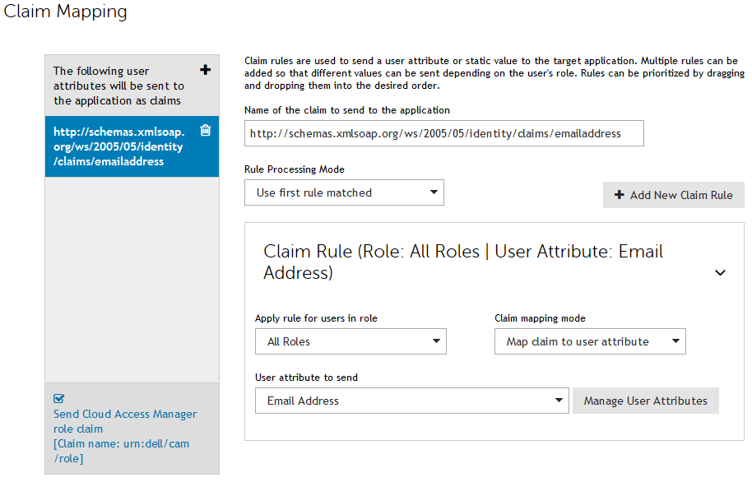Toggle Send Cloud Access Manager role claim checkbox

point(58,399)
